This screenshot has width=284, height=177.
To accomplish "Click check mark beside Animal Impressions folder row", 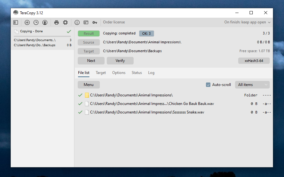I will click(80, 95).
